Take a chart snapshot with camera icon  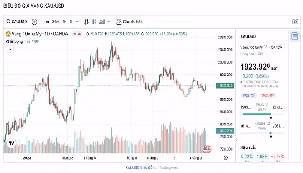(293, 22)
